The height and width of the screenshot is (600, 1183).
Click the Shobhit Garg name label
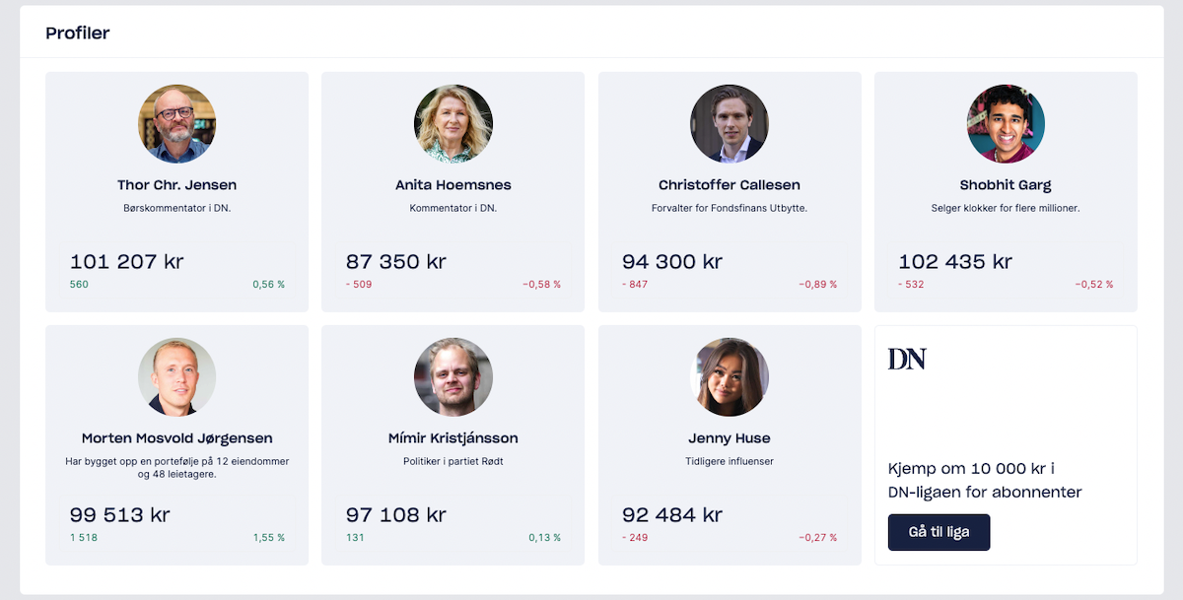coord(1005,184)
